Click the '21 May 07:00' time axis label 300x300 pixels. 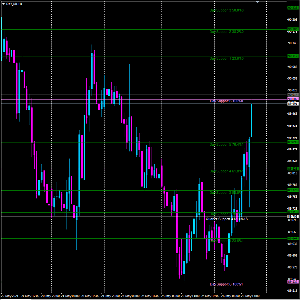pyautogui.click(x=70, y=296)
